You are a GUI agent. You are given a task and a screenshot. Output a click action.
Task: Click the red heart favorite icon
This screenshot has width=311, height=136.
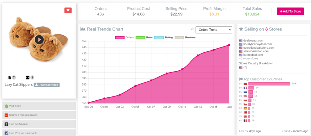(x=68, y=10)
